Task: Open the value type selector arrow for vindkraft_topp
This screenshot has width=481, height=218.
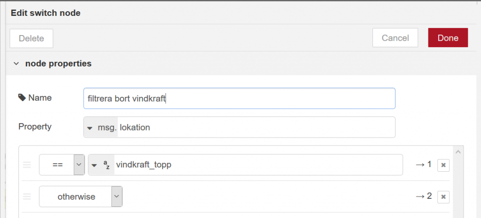Action: pyautogui.click(x=94, y=165)
